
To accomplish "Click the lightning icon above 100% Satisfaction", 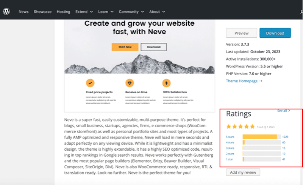I will coord(166,83).
